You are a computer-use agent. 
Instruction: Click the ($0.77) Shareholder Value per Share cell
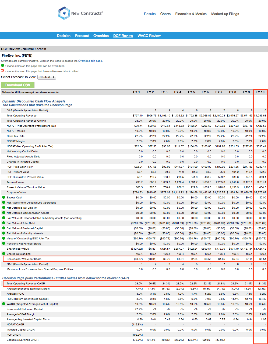138,259
